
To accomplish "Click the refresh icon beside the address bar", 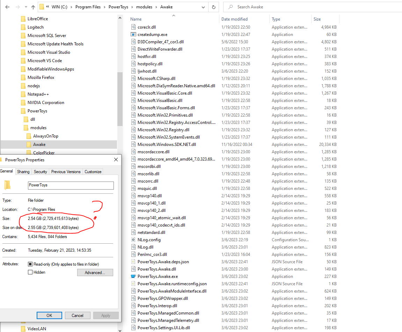I will click(213, 7).
